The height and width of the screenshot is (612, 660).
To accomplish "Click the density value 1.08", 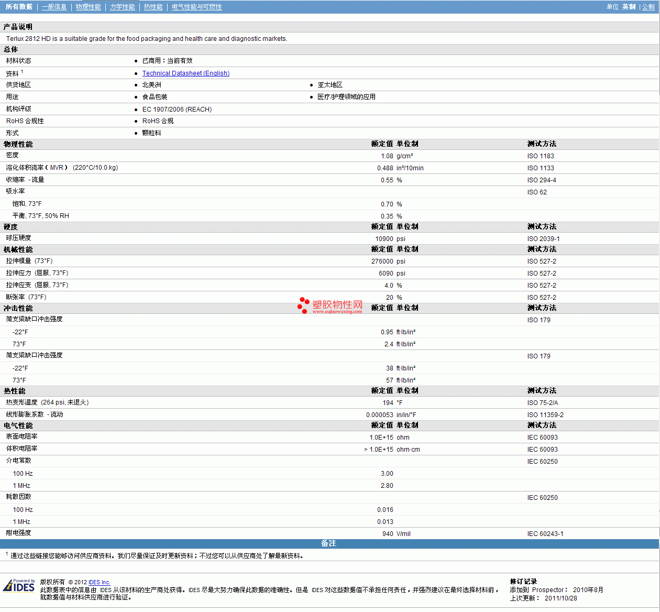I will click(387, 156).
